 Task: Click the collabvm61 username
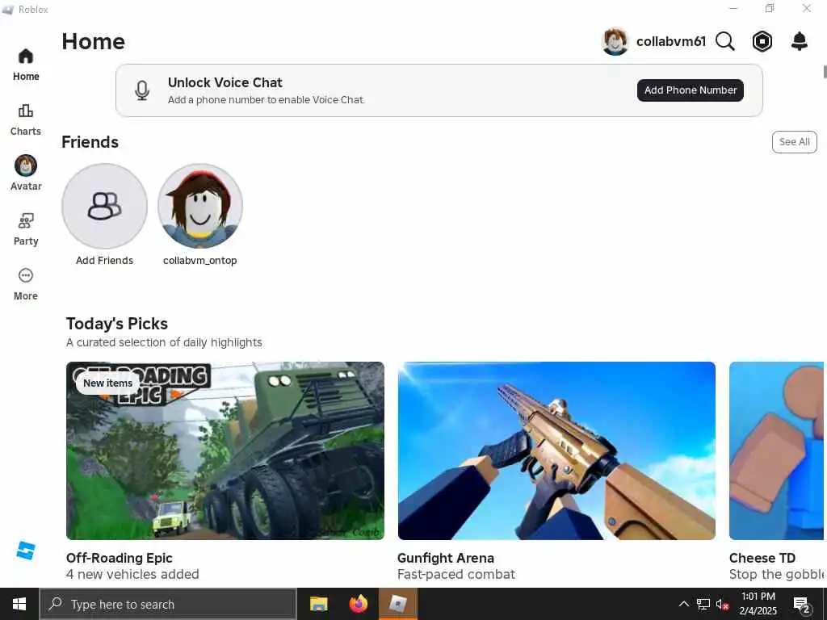[x=670, y=42]
